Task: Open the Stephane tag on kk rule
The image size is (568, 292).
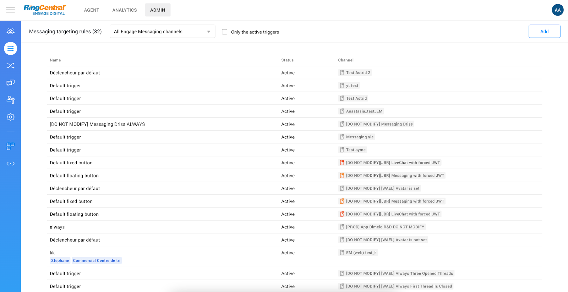Action: 60,260
